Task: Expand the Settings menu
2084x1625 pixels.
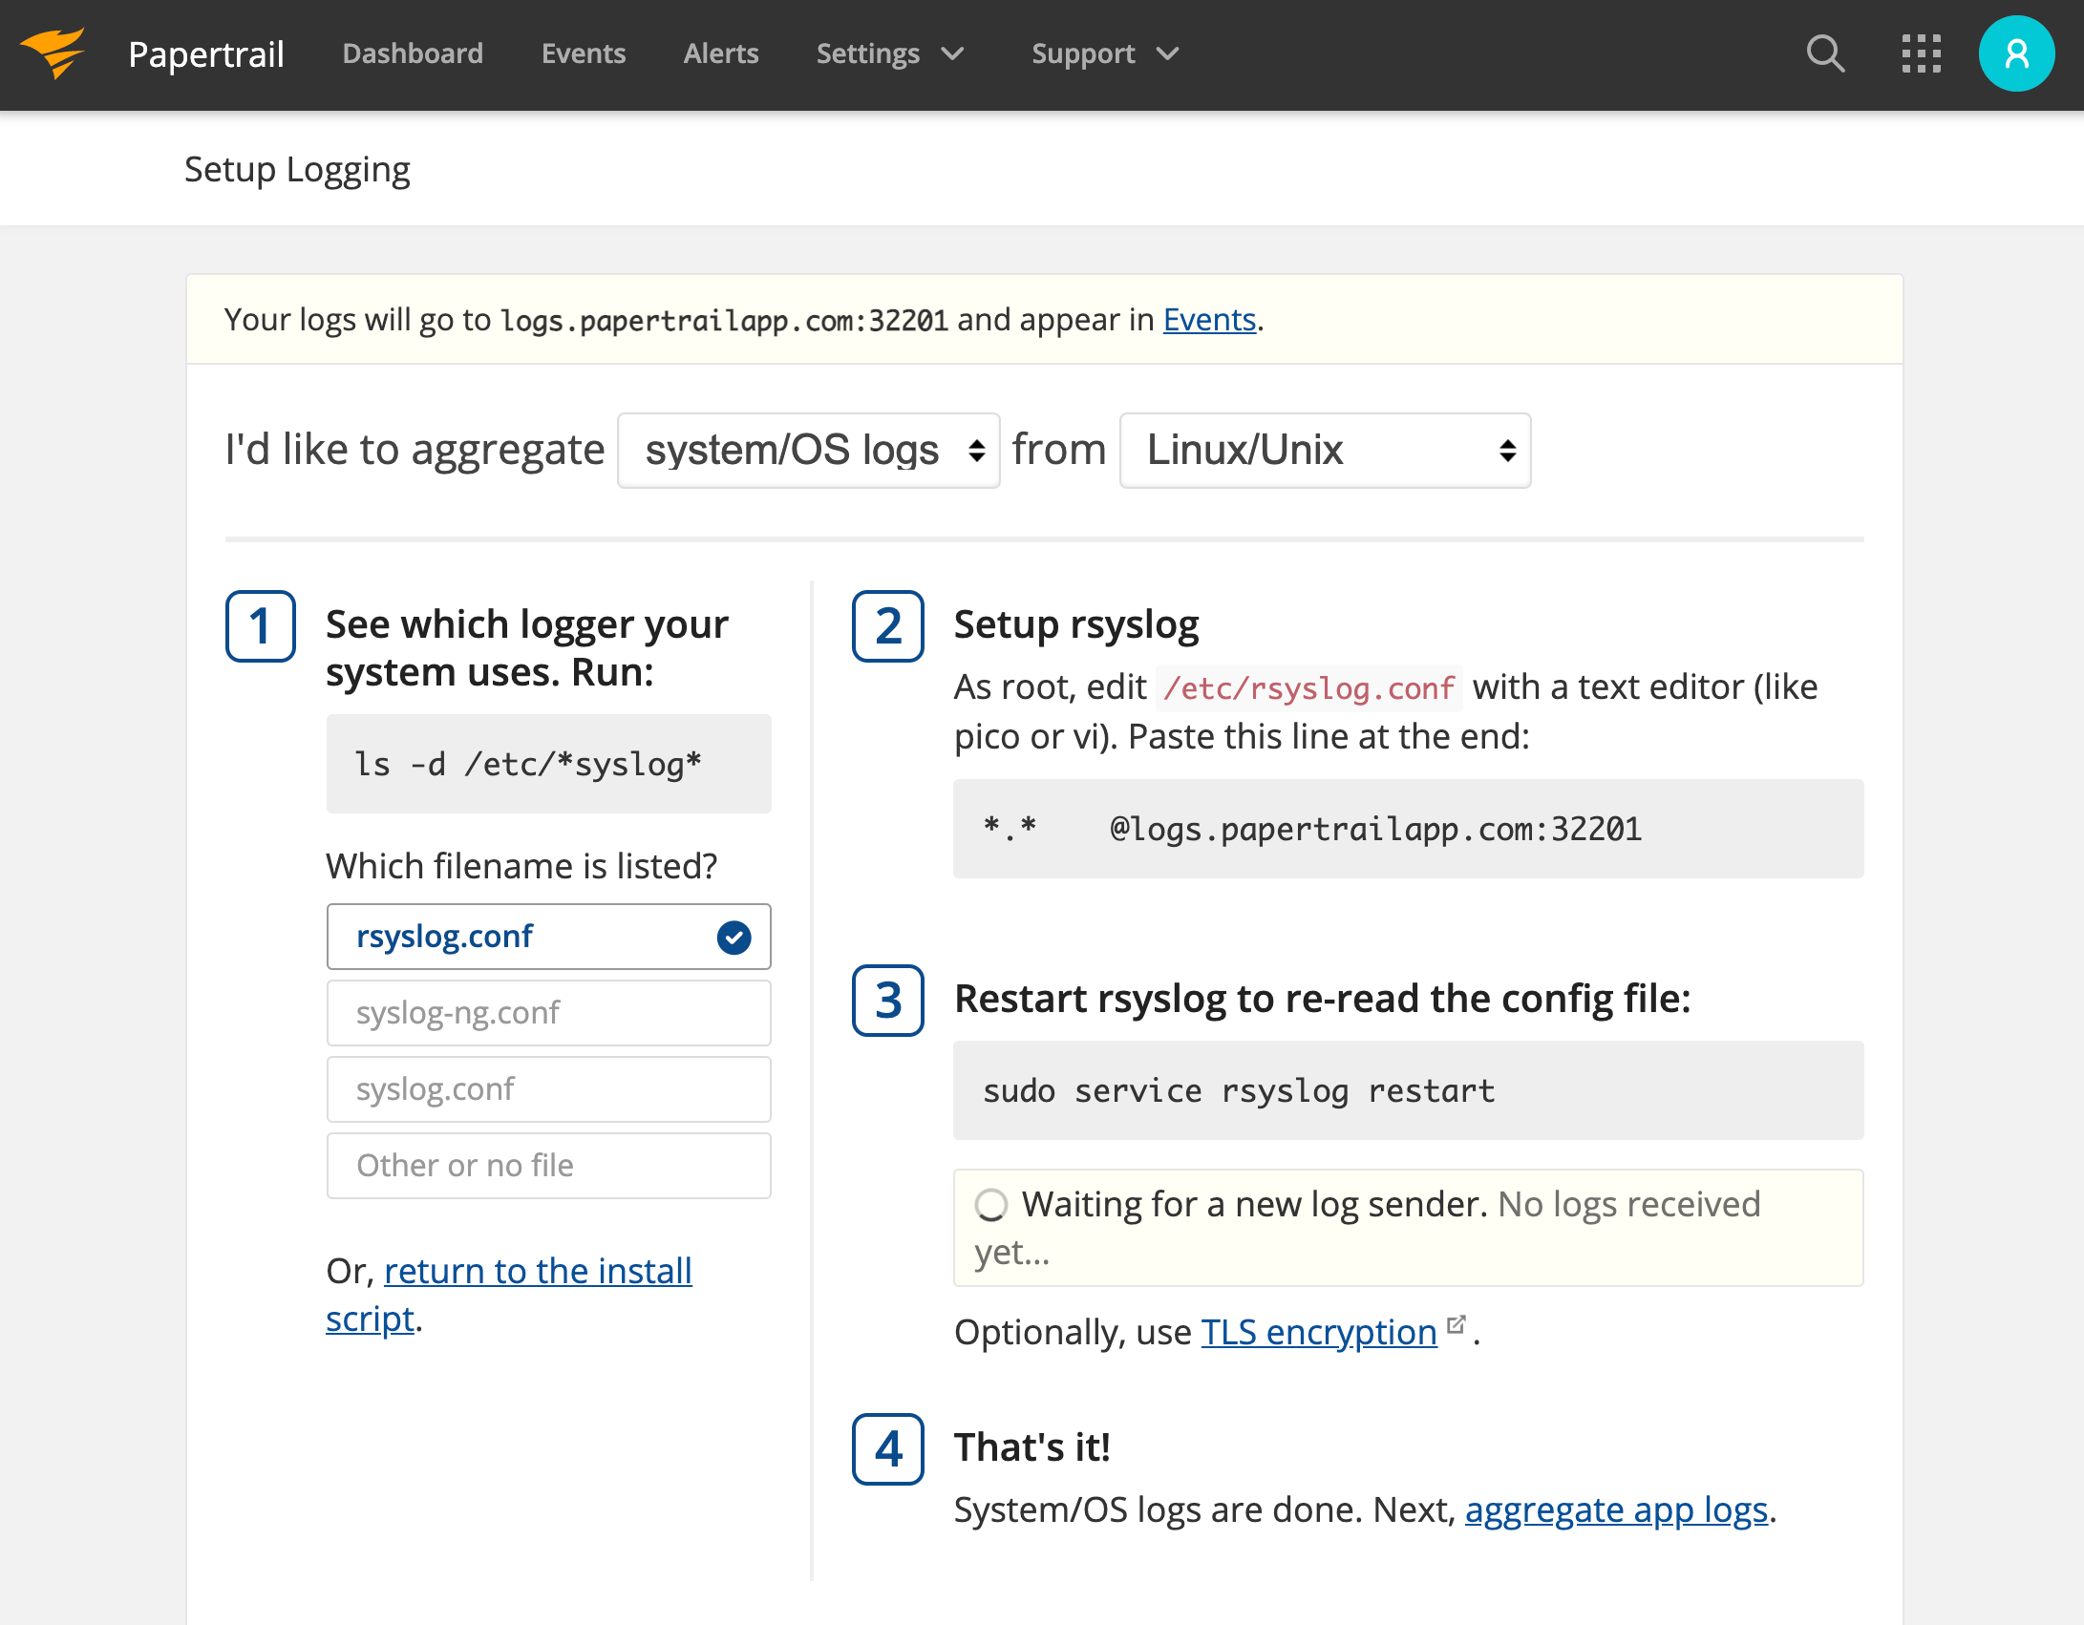Action: click(x=888, y=53)
